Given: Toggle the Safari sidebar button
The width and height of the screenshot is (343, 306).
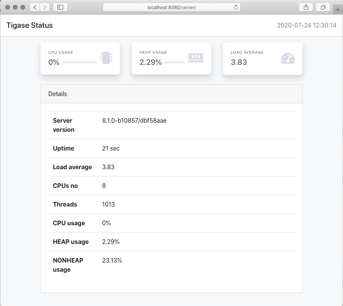Looking at the screenshot, I should [60, 7].
